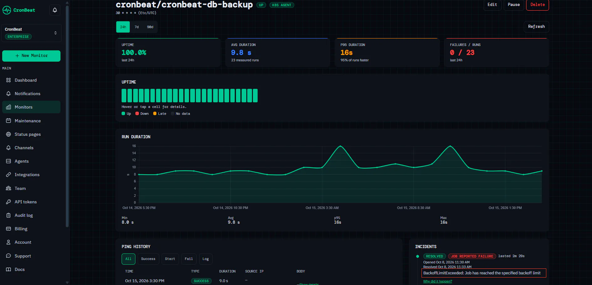Refresh the monitor stats
The image size is (592, 285).
click(x=536, y=27)
